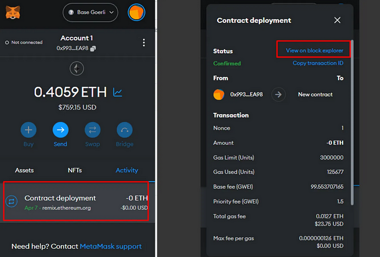Screen dimensions: 380x257
Task: Click the Base fee value 99.553707165
Action: pos(327,187)
